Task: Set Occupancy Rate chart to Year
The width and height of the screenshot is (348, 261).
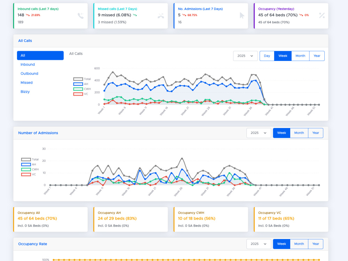Action: [315, 244]
